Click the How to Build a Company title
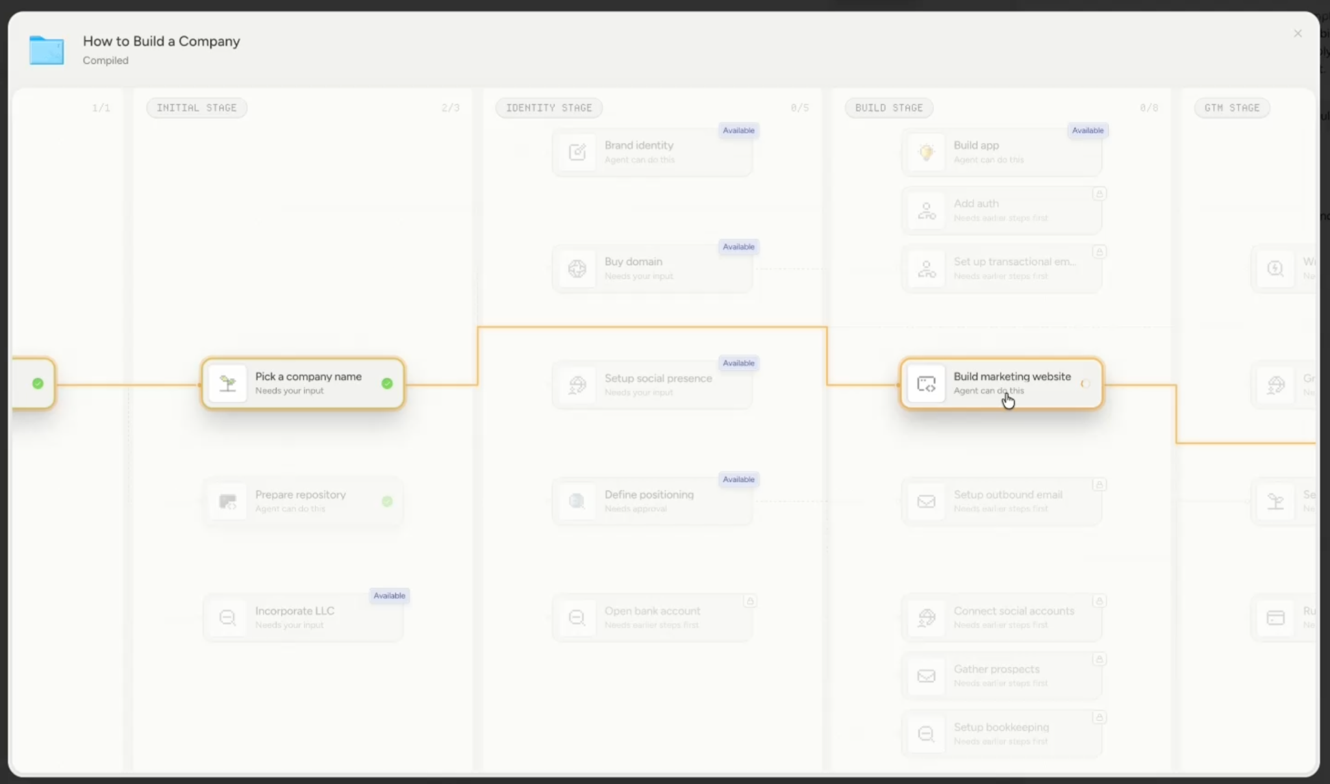This screenshot has width=1330, height=784. 162,41
